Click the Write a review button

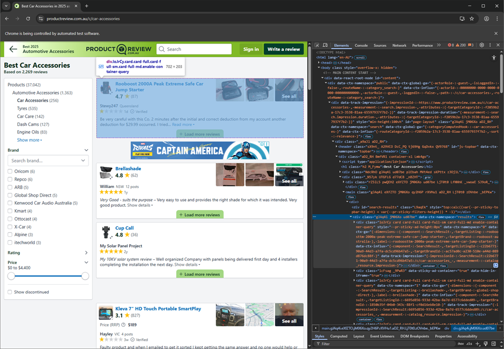(x=284, y=49)
